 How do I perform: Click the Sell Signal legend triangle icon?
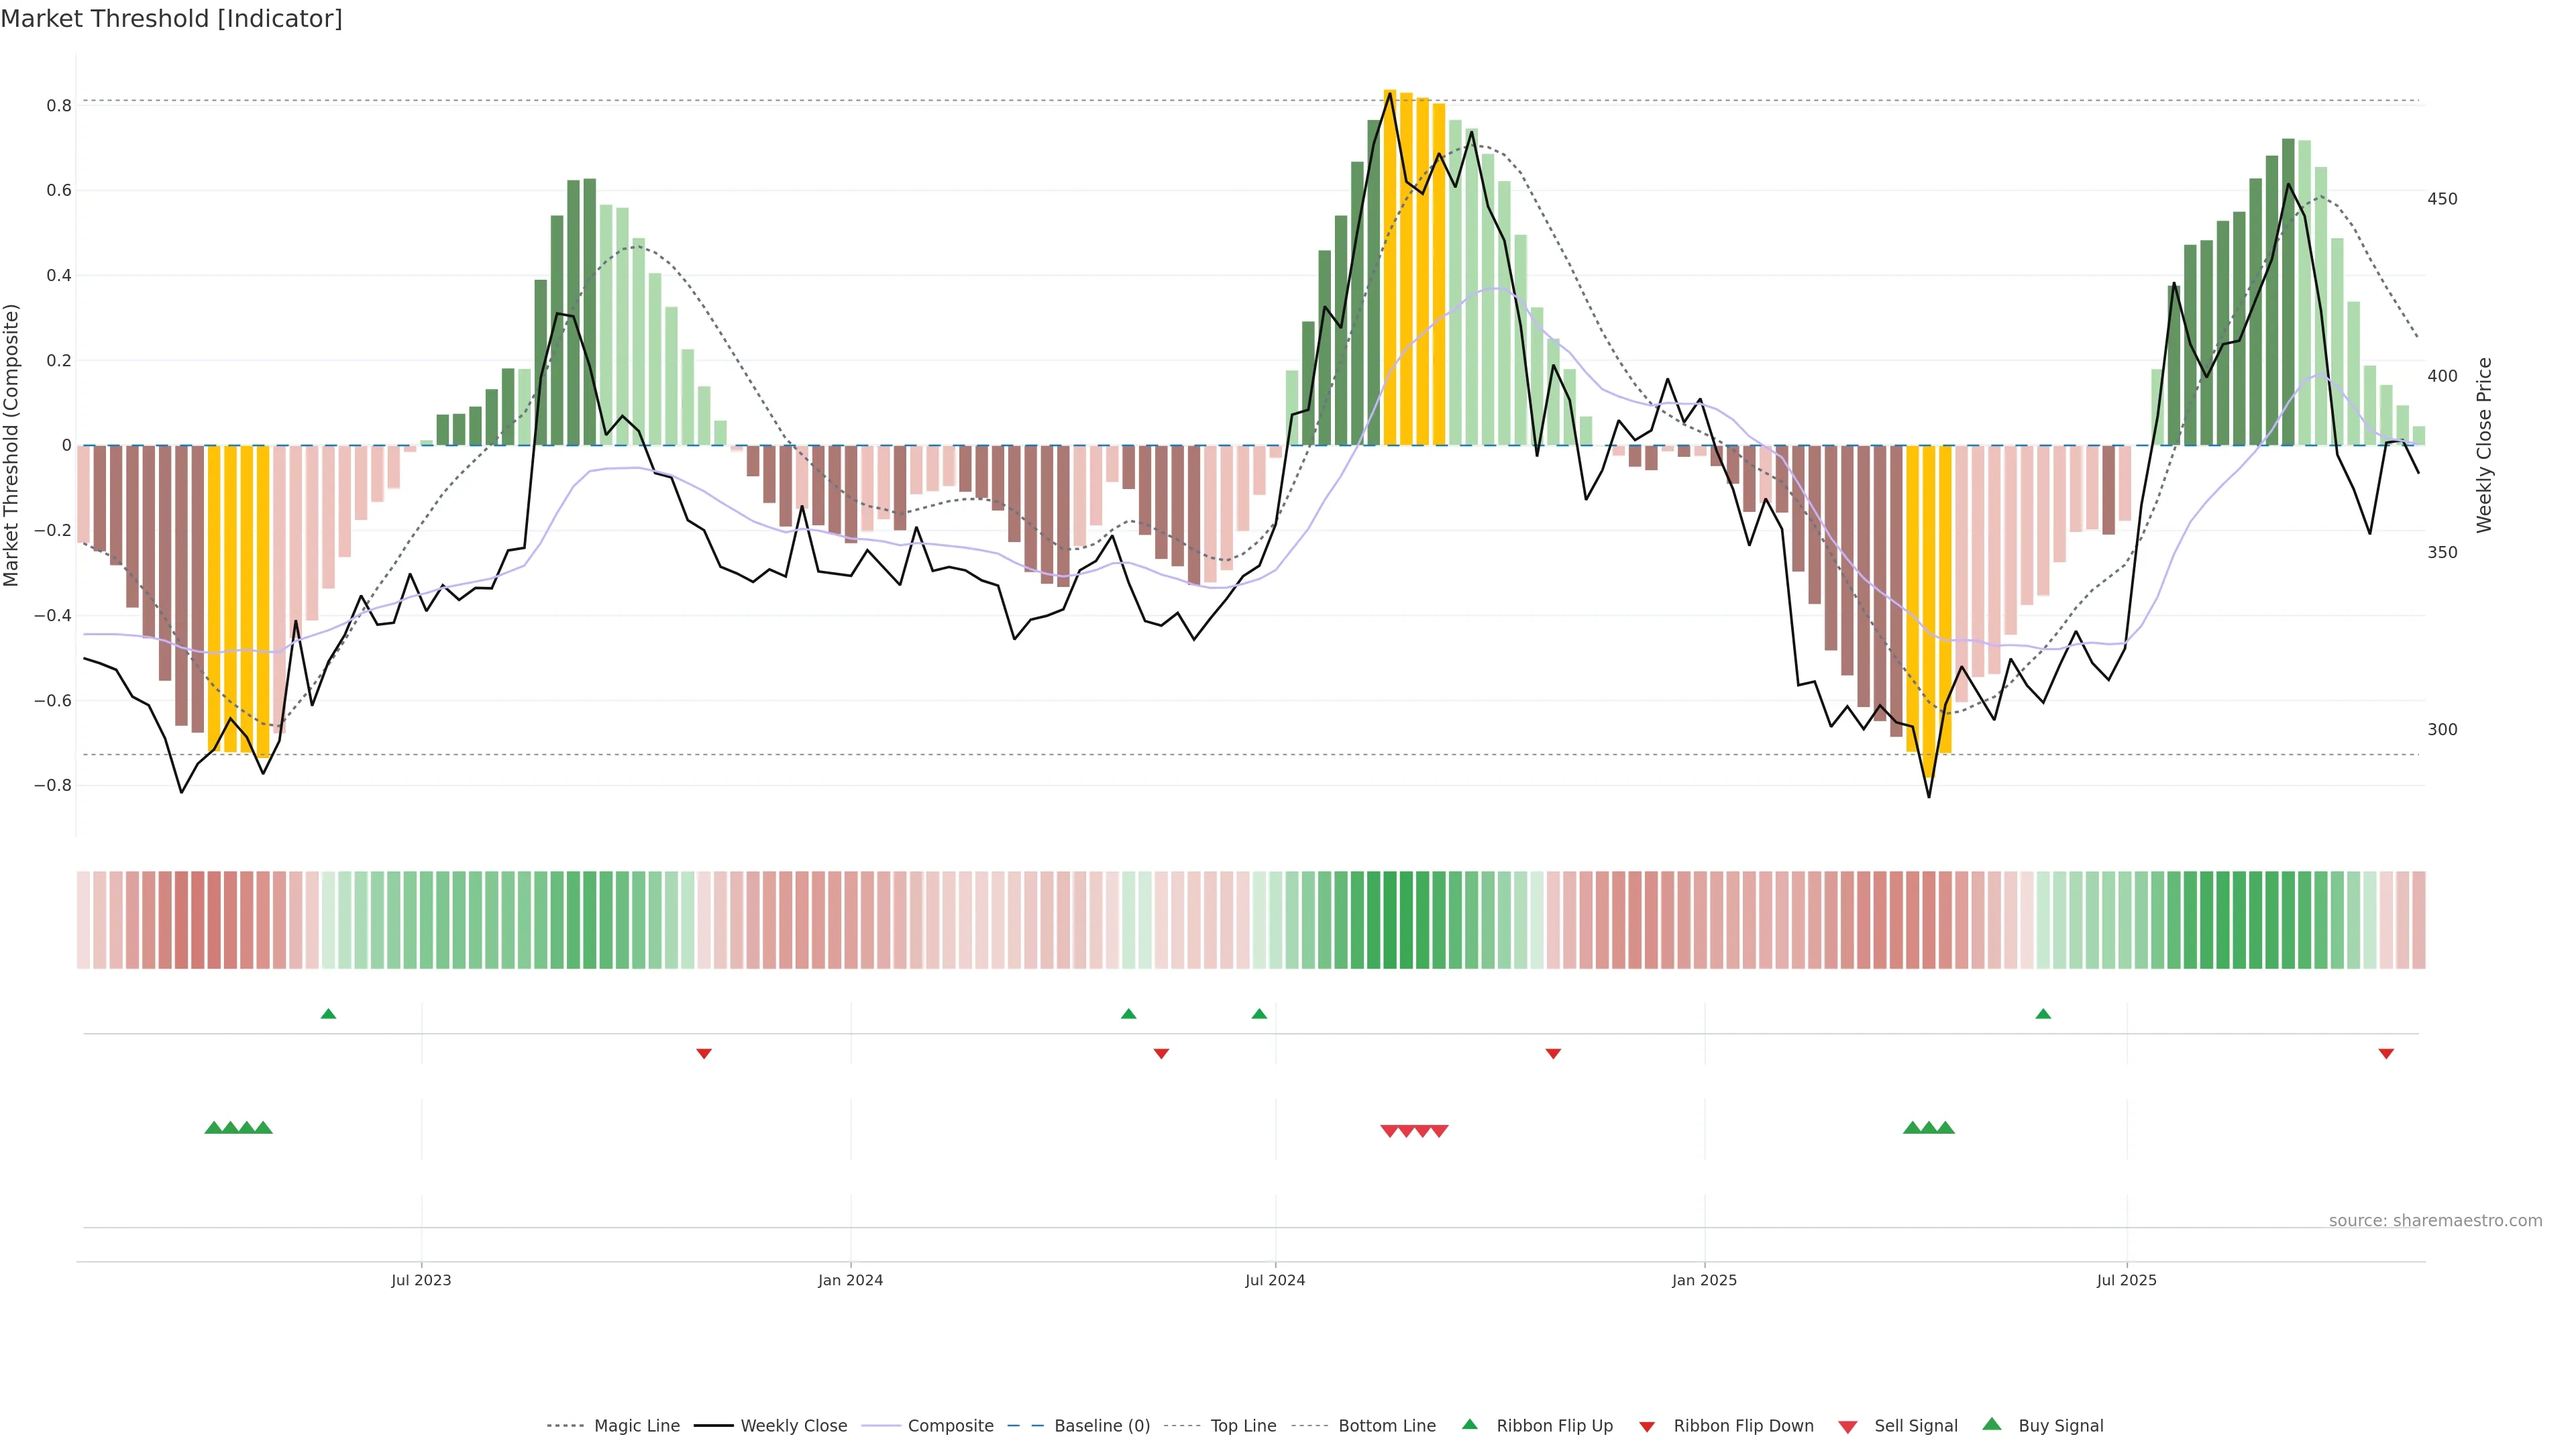[1848, 1426]
